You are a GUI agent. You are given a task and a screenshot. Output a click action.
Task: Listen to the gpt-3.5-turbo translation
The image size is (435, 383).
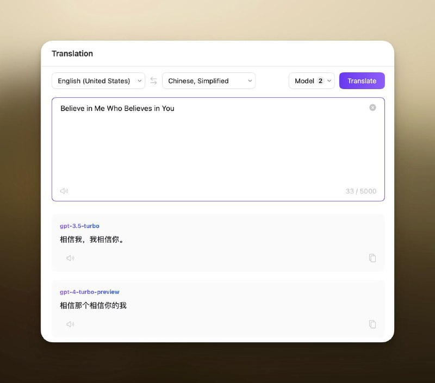[70, 258]
